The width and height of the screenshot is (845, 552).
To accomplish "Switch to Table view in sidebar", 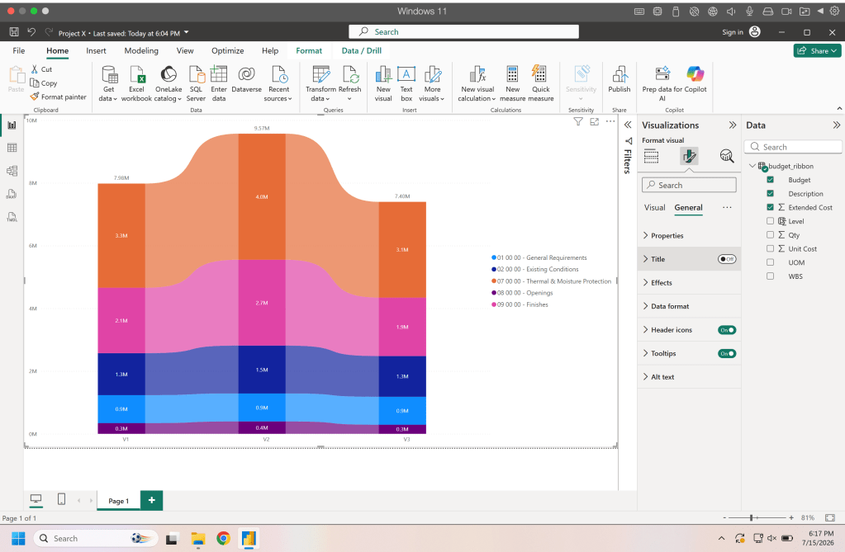I will 12,148.
